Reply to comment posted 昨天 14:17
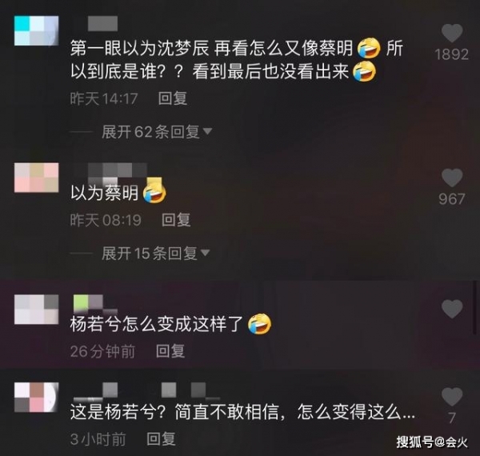480x456 pixels. click(x=173, y=98)
